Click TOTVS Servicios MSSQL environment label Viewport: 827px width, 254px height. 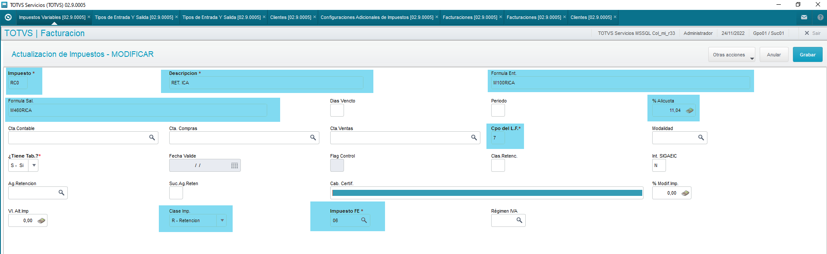tap(636, 33)
